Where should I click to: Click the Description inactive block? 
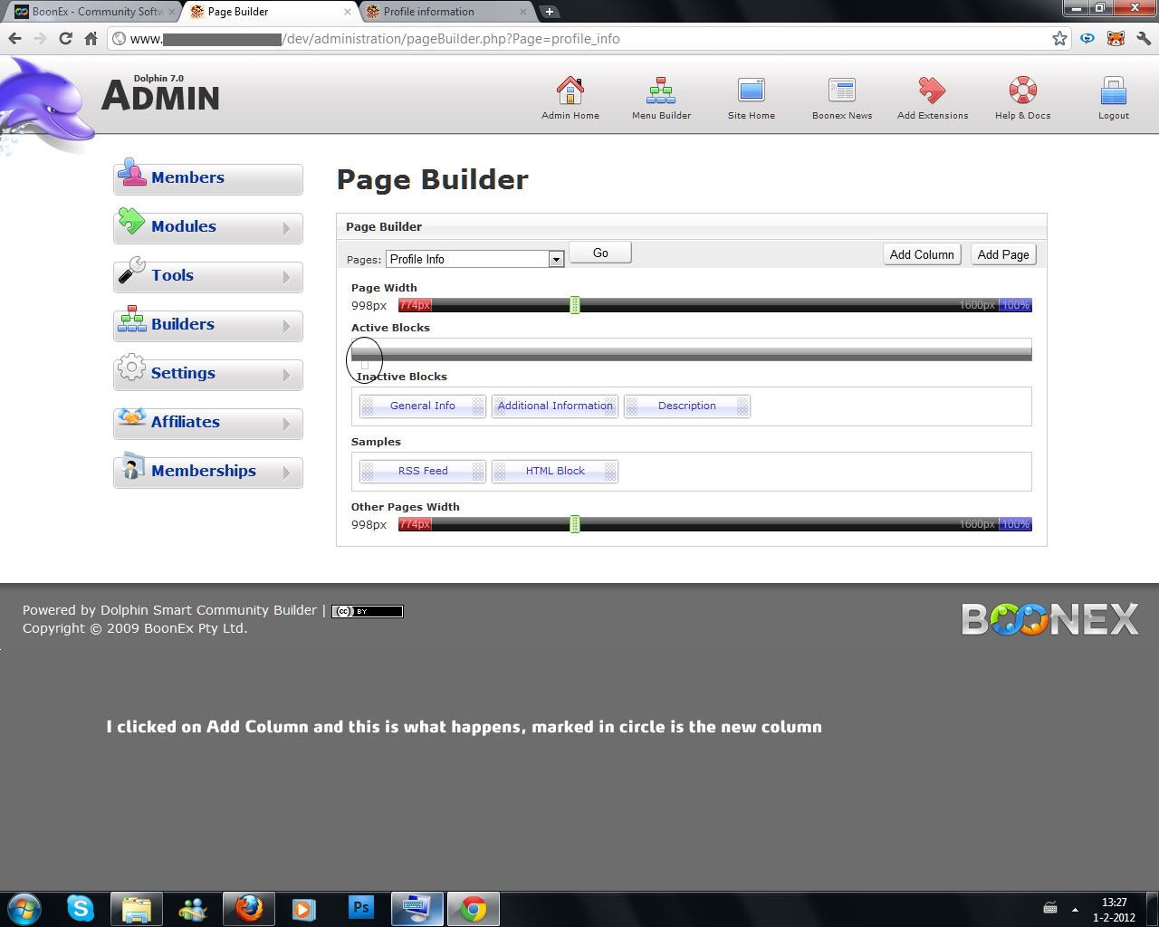coord(687,406)
